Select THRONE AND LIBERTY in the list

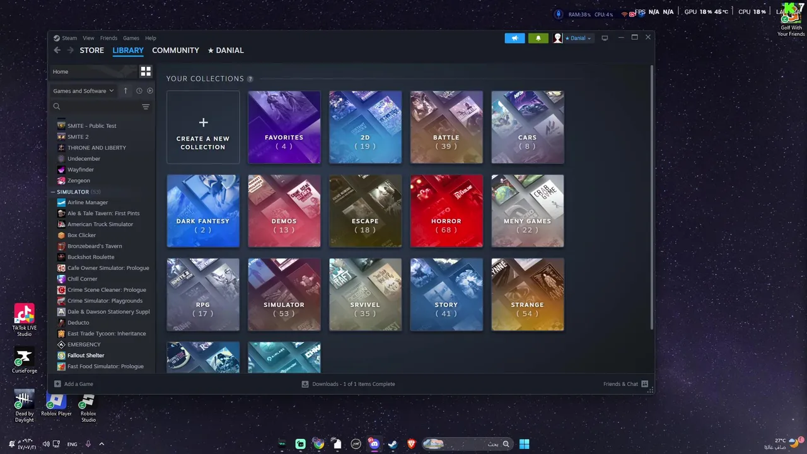96,148
